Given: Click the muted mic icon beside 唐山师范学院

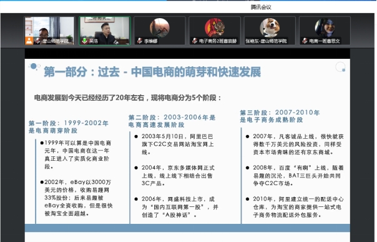Looking at the screenshot, I should coord(37,41).
